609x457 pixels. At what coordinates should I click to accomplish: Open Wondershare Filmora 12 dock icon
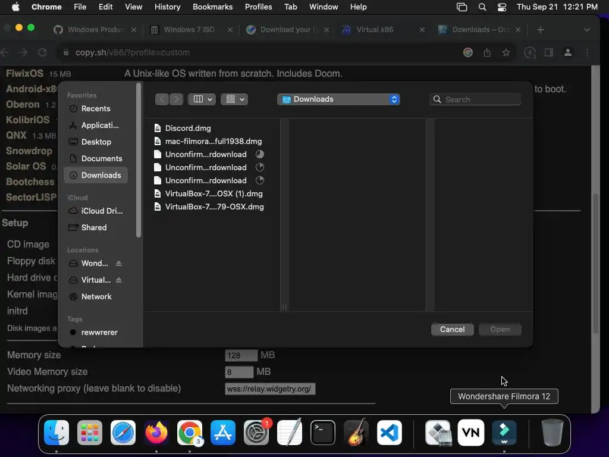click(504, 433)
